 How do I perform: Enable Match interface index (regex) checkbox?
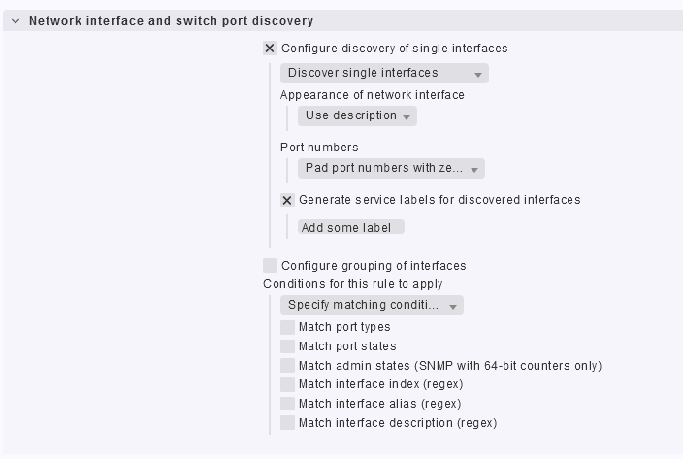(287, 385)
